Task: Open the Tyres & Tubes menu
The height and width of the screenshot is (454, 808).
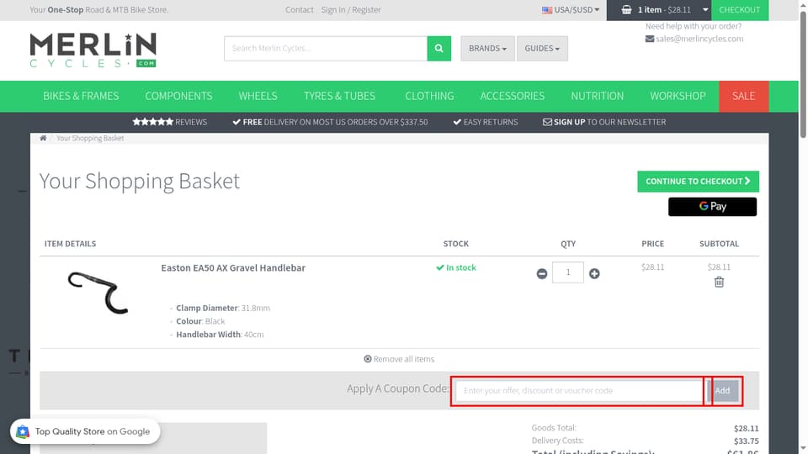Action: (x=339, y=96)
